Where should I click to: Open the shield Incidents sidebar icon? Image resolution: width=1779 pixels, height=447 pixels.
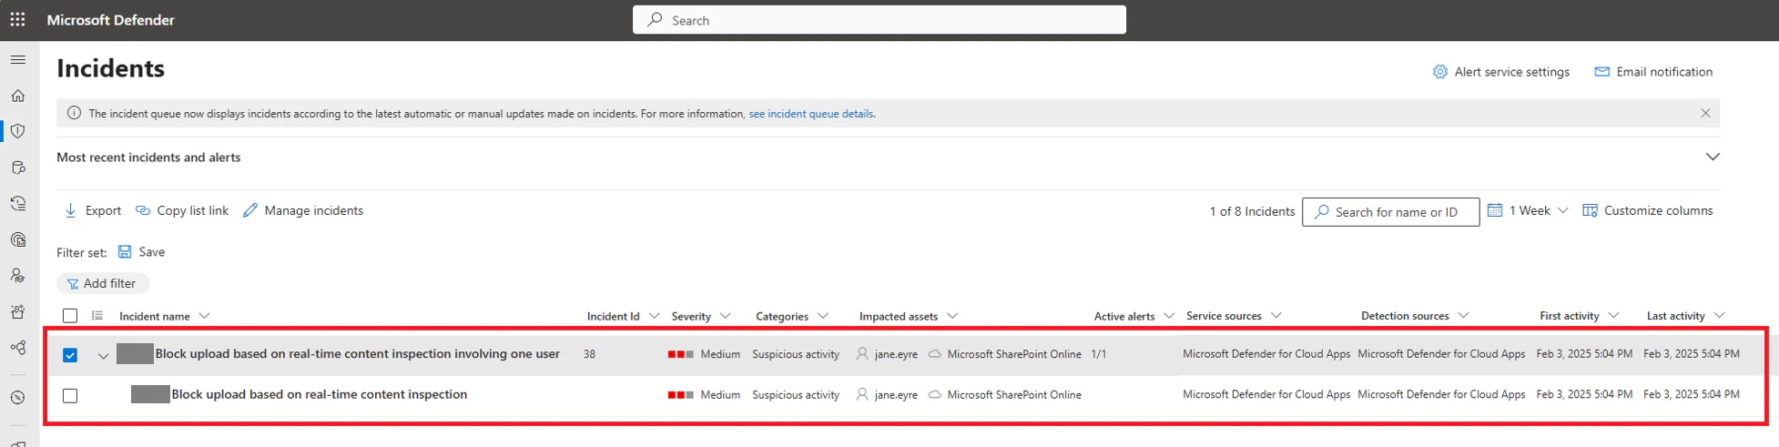point(17,131)
